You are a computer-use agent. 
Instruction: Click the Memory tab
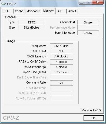click(x=48, y=11)
